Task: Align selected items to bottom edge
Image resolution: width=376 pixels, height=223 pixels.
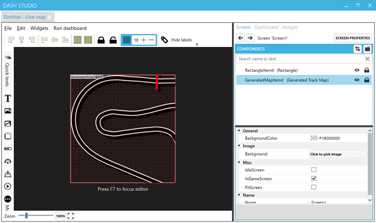Action: tap(65, 40)
